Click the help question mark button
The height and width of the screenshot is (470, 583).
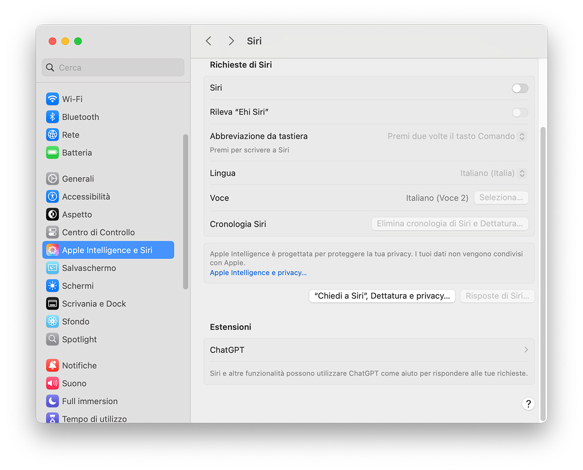click(x=528, y=404)
